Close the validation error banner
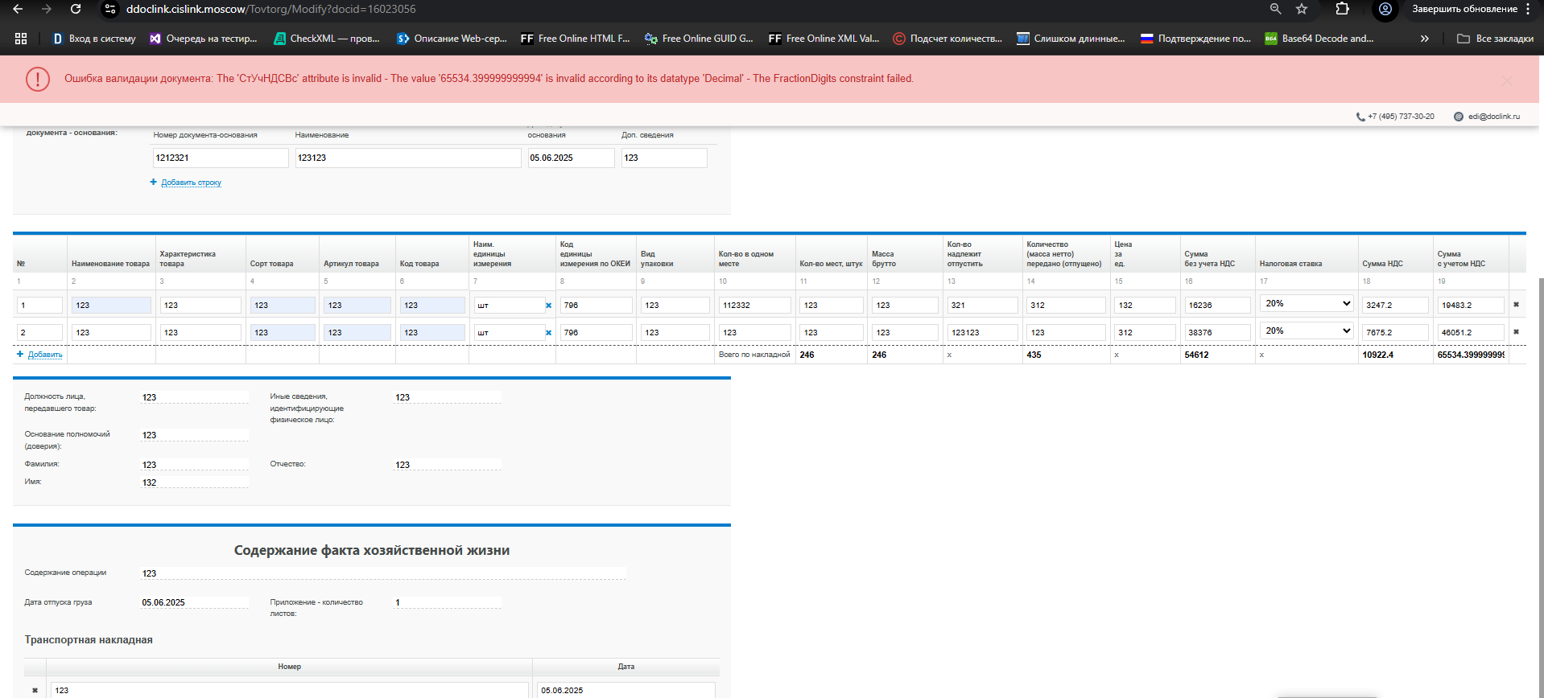The height and width of the screenshot is (698, 1544). coord(1507,80)
